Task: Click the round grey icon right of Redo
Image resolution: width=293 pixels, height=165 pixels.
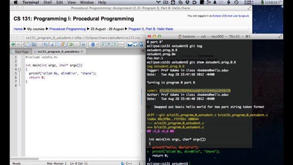Action: pos(83,44)
